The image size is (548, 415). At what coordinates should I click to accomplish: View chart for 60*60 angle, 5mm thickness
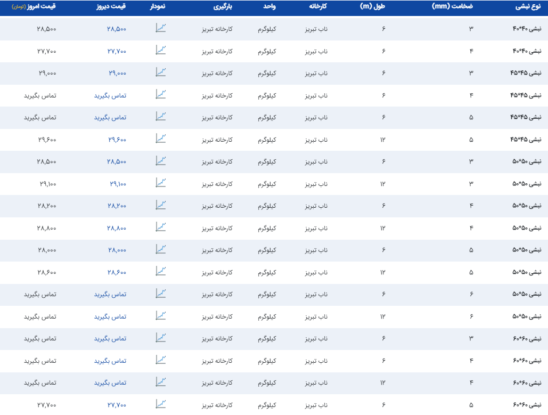coord(160,404)
